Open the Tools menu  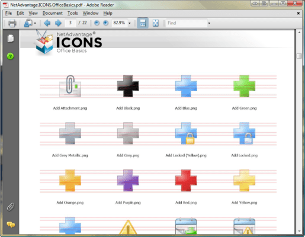coord(73,13)
